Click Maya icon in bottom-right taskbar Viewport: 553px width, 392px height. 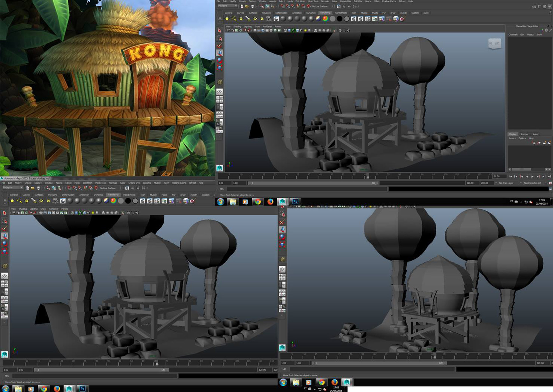(x=347, y=382)
